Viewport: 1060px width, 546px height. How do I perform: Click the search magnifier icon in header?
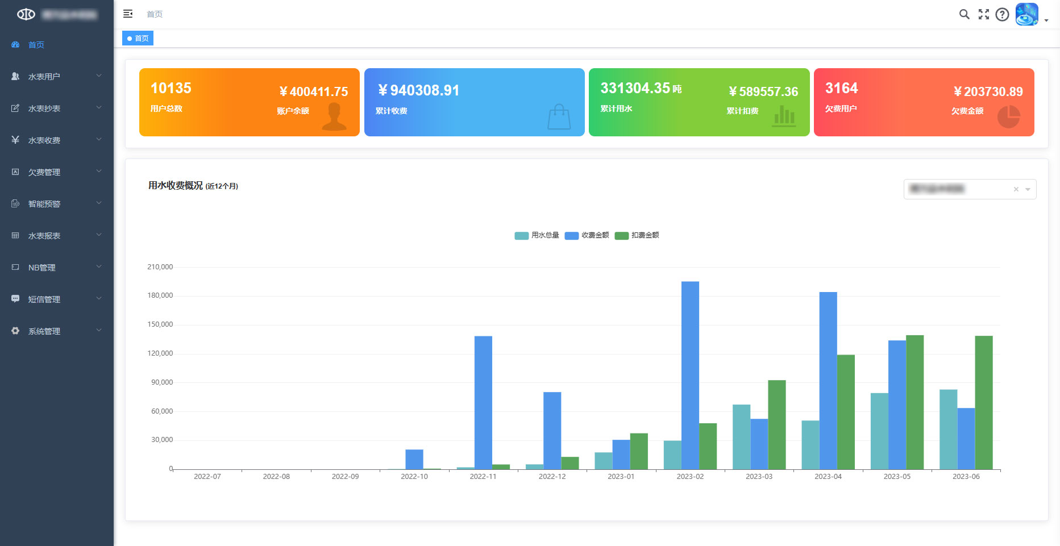[964, 14]
